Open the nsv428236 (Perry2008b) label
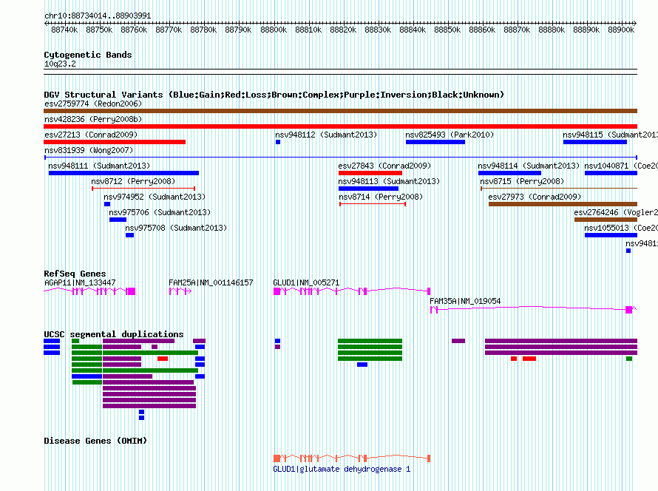The height and width of the screenshot is (491, 658). [93, 119]
